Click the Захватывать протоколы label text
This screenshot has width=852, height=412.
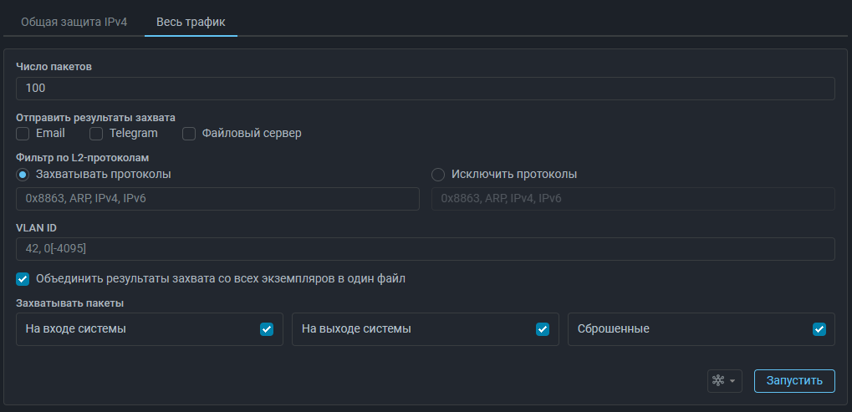(x=104, y=175)
